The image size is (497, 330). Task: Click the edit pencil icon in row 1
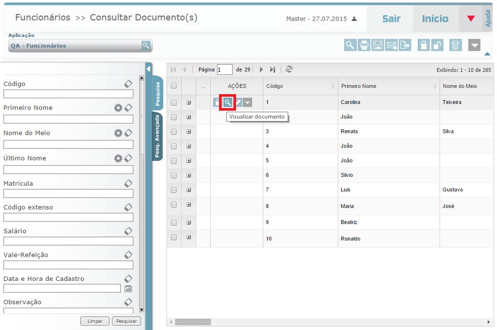coord(239,102)
